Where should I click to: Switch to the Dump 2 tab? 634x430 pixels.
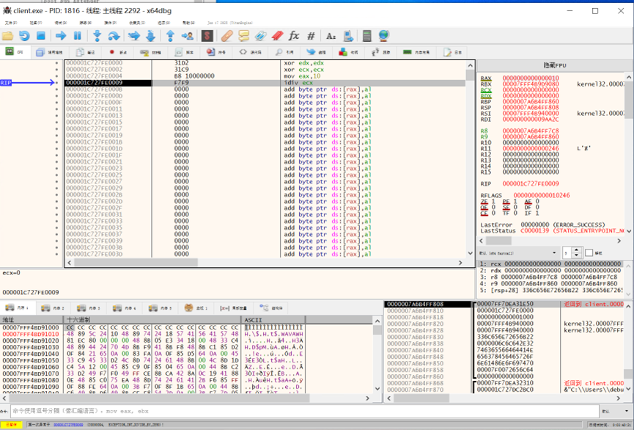pyautogui.click(x=54, y=308)
